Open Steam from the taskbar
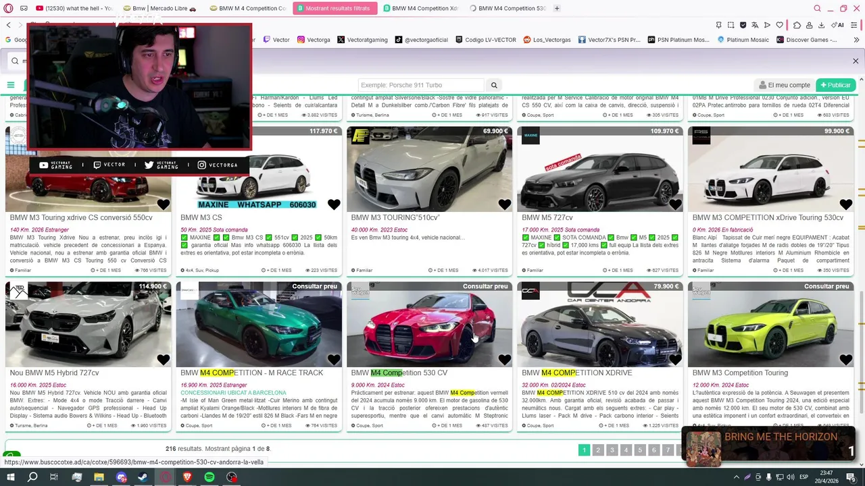Image resolution: width=865 pixels, height=486 pixels. click(143, 477)
